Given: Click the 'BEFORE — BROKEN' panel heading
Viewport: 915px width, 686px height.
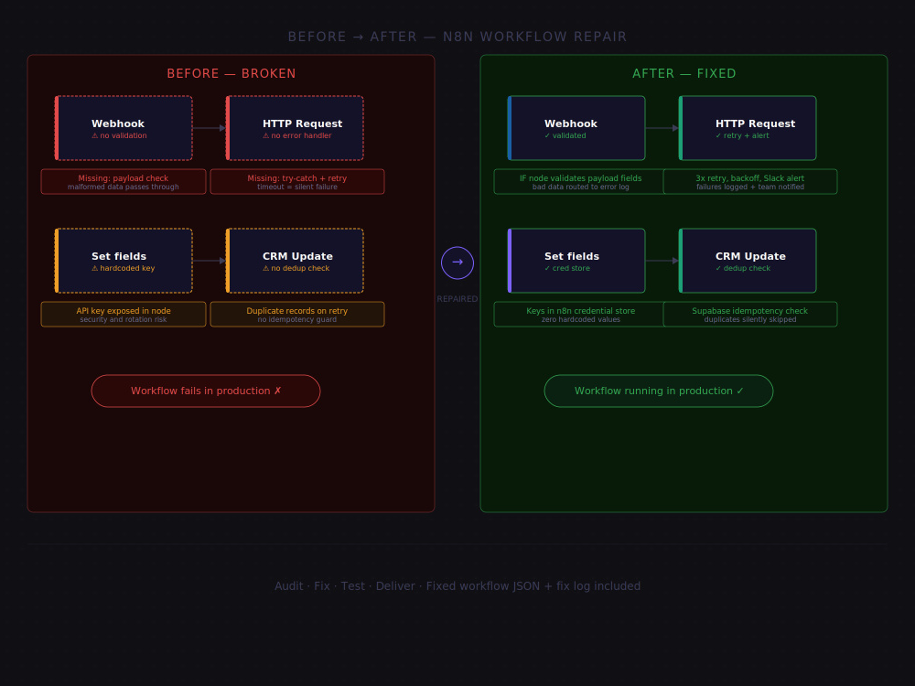Looking at the screenshot, I should pos(231,73).
